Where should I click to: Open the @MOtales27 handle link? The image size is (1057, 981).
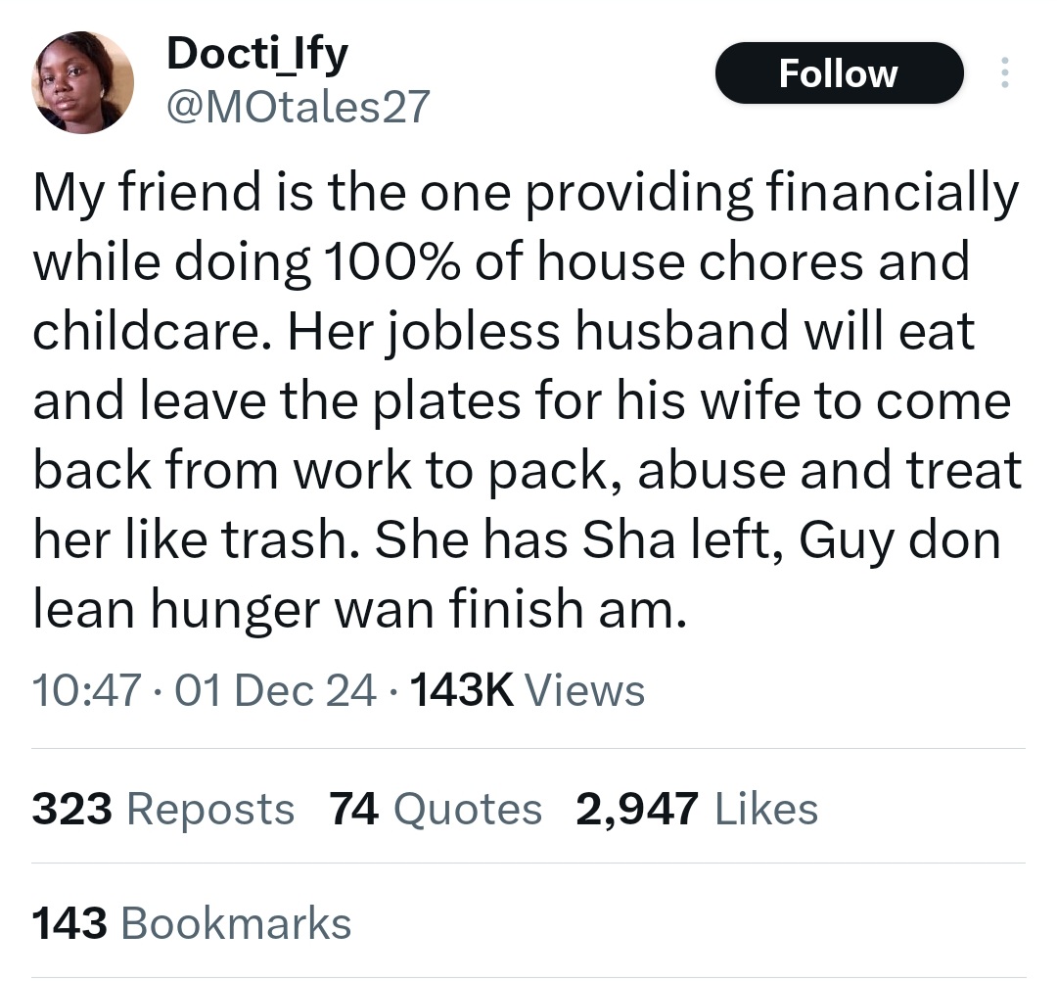click(x=299, y=107)
